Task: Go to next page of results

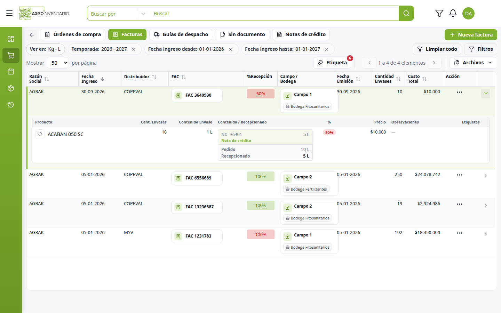Action: (434, 63)
